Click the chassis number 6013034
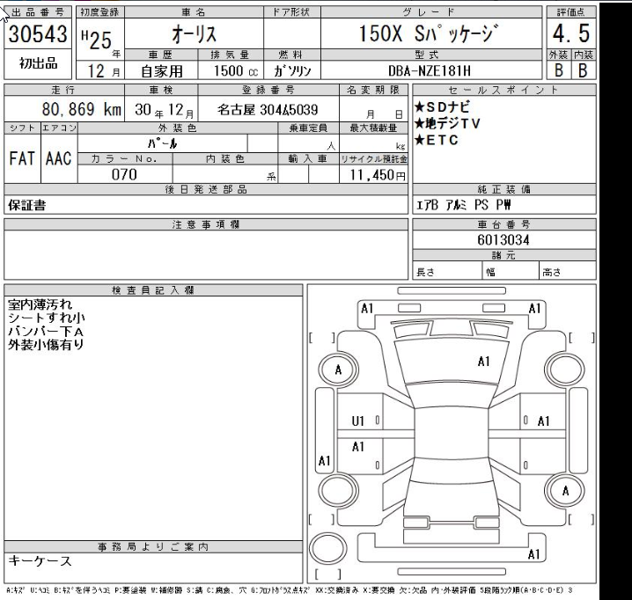632x600 pixels. tap(503, 239)
